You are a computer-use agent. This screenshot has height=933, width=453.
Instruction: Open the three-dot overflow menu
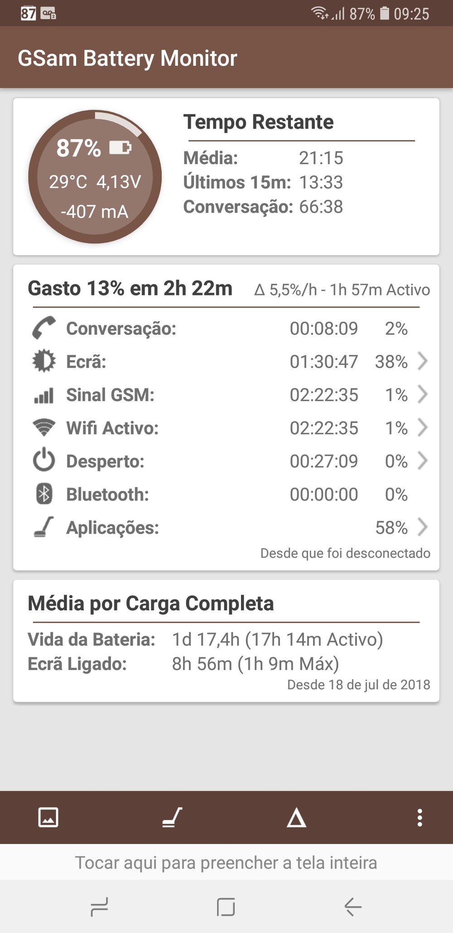420,817
